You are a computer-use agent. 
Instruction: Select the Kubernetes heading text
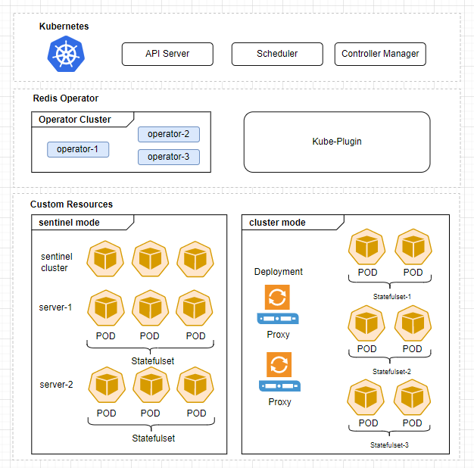64,27
